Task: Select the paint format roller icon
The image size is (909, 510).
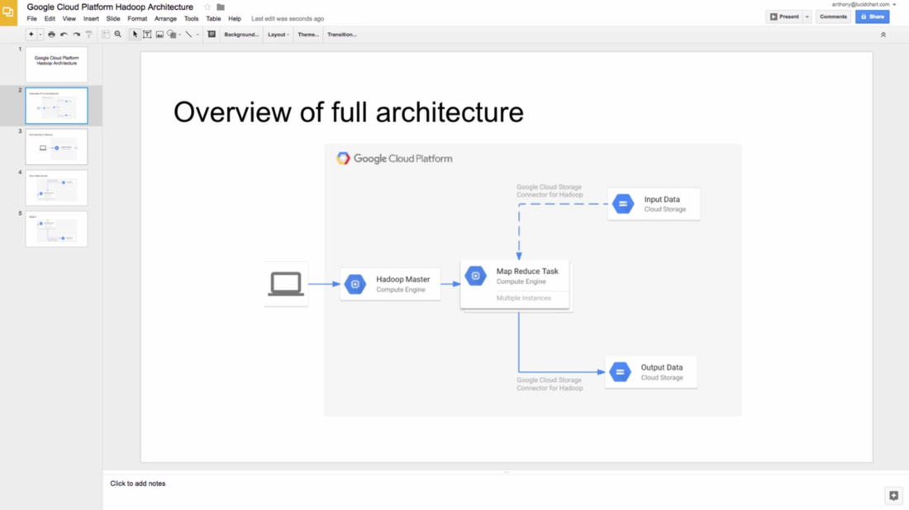Action: [x=89, y=35]
